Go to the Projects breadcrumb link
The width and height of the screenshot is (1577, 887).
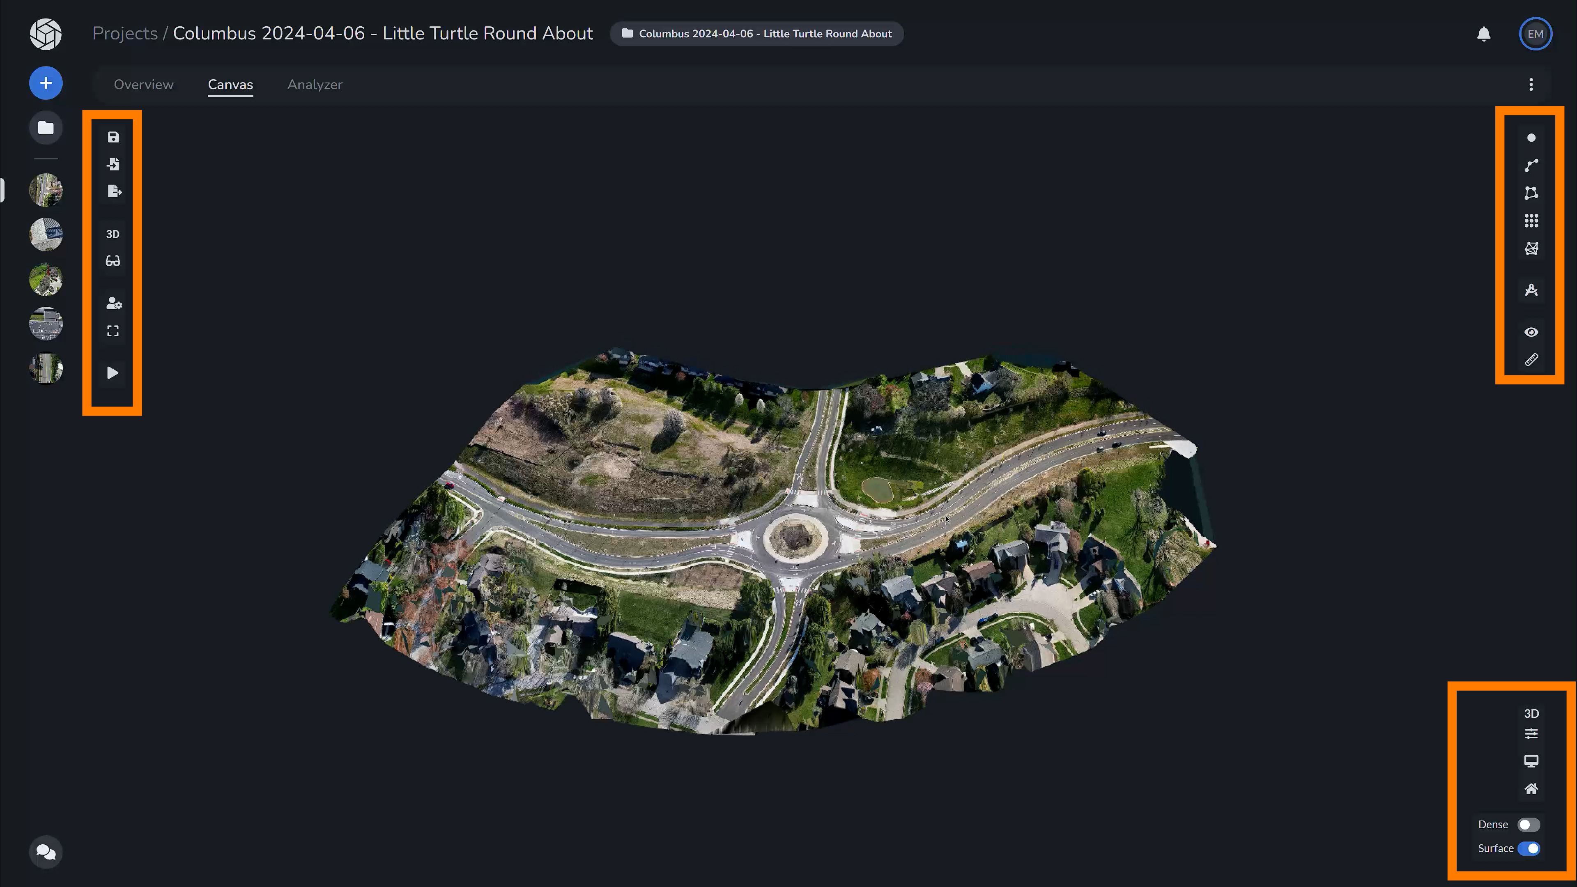[x=125, y=34]
